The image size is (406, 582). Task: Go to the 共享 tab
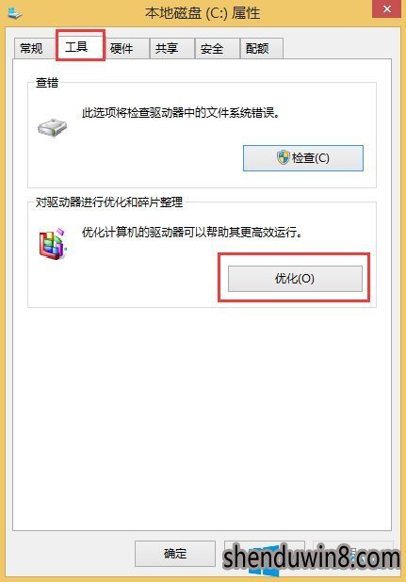pyautogui.click(x=167, y=48)
